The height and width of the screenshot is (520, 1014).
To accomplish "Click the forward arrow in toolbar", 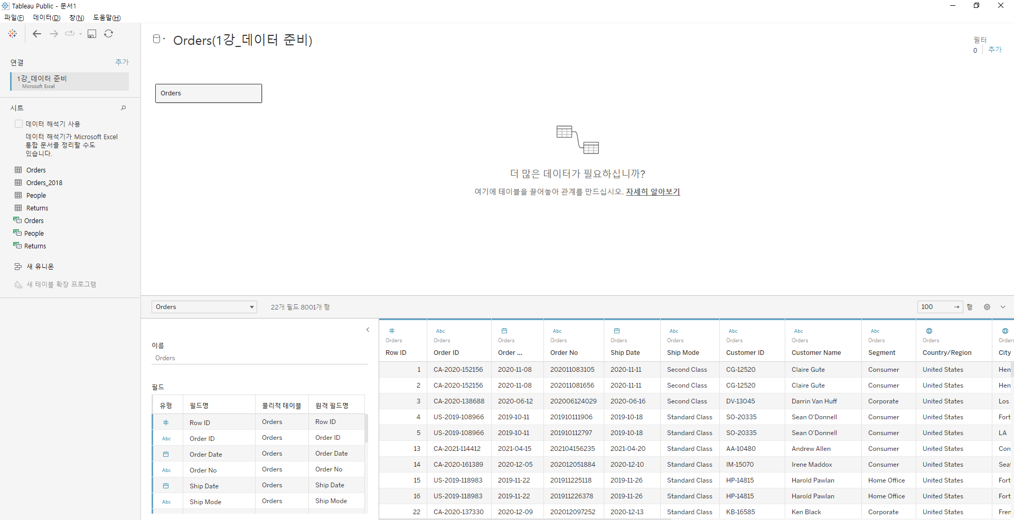I will click(53, 34).
